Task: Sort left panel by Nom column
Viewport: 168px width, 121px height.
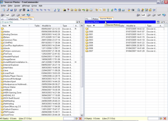Action: point(15,26)
